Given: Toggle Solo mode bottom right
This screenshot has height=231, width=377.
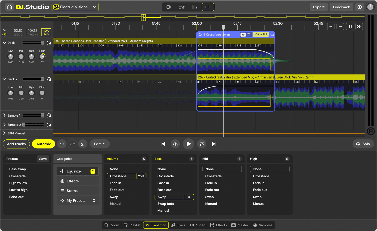Looking at the screenshot, I should [363, 144].
